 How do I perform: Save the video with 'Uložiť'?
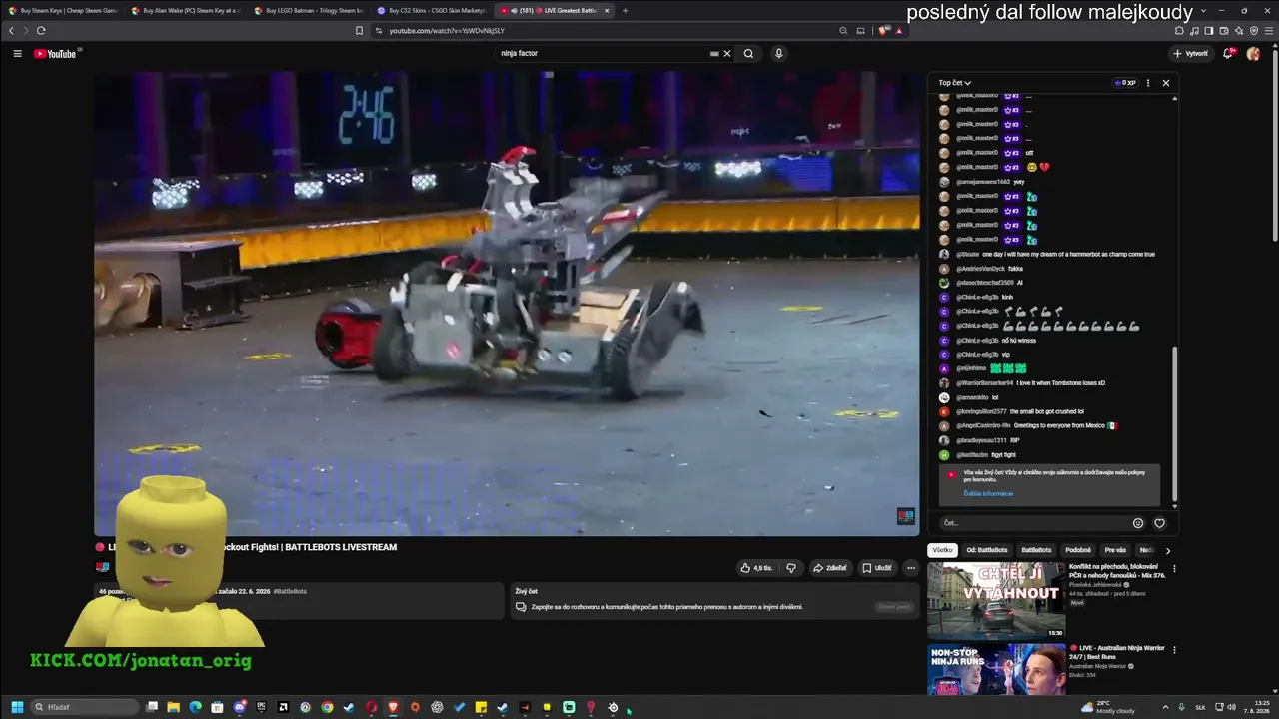point(877,568)
